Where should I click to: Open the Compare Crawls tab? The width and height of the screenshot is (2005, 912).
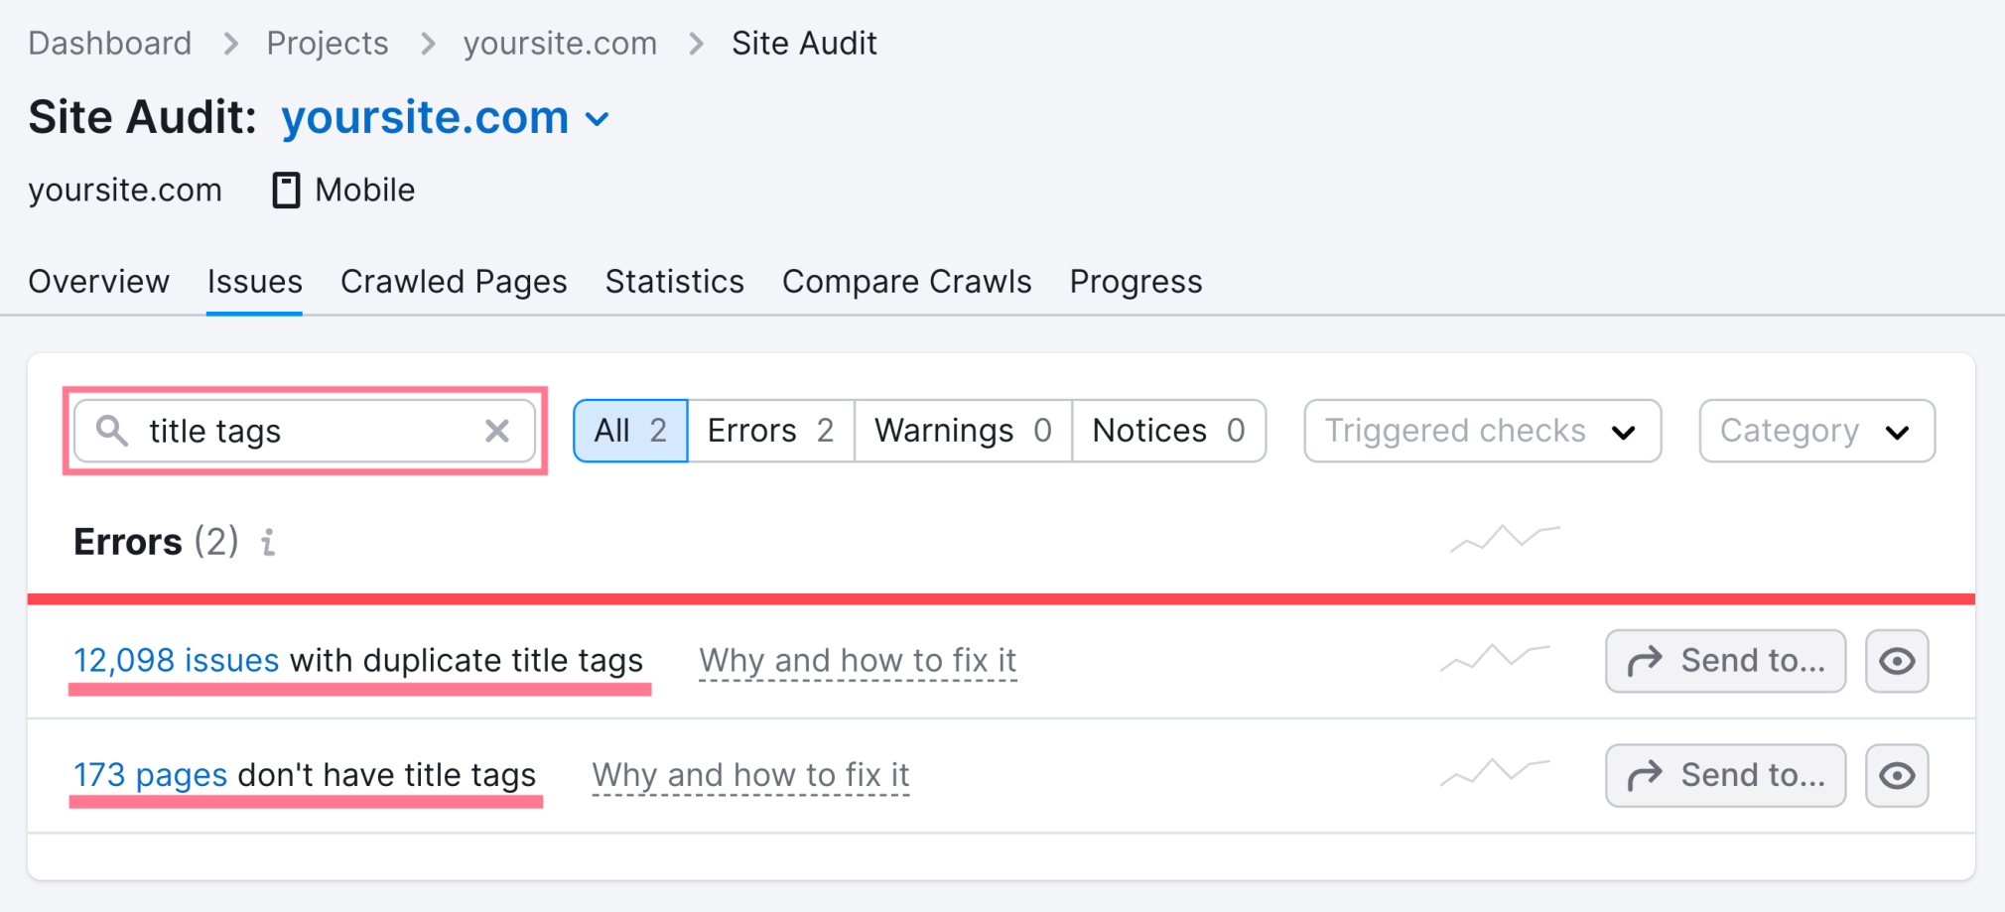pyautogui.click(x=906, y=282)
